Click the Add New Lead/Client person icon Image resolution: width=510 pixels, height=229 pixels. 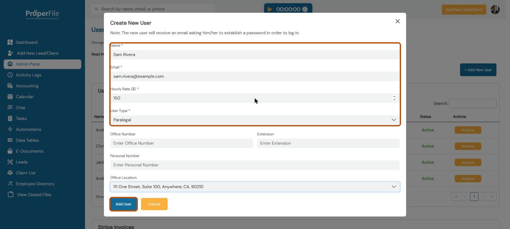10,53
